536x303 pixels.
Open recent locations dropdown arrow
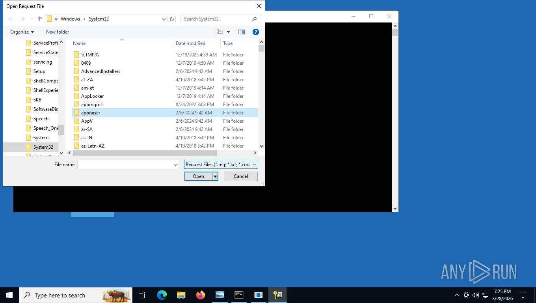pyautogui.click(x=32, y=19)
